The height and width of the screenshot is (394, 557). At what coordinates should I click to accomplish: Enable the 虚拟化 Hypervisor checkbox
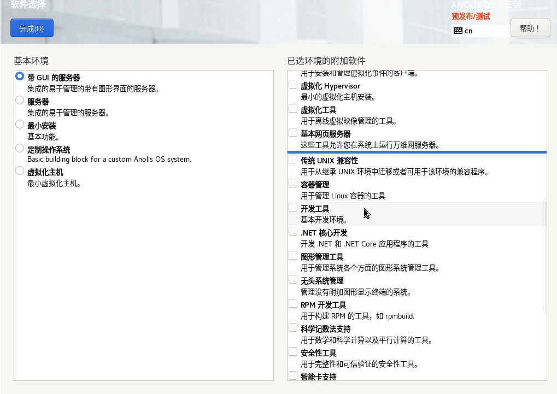pos(293,85)
